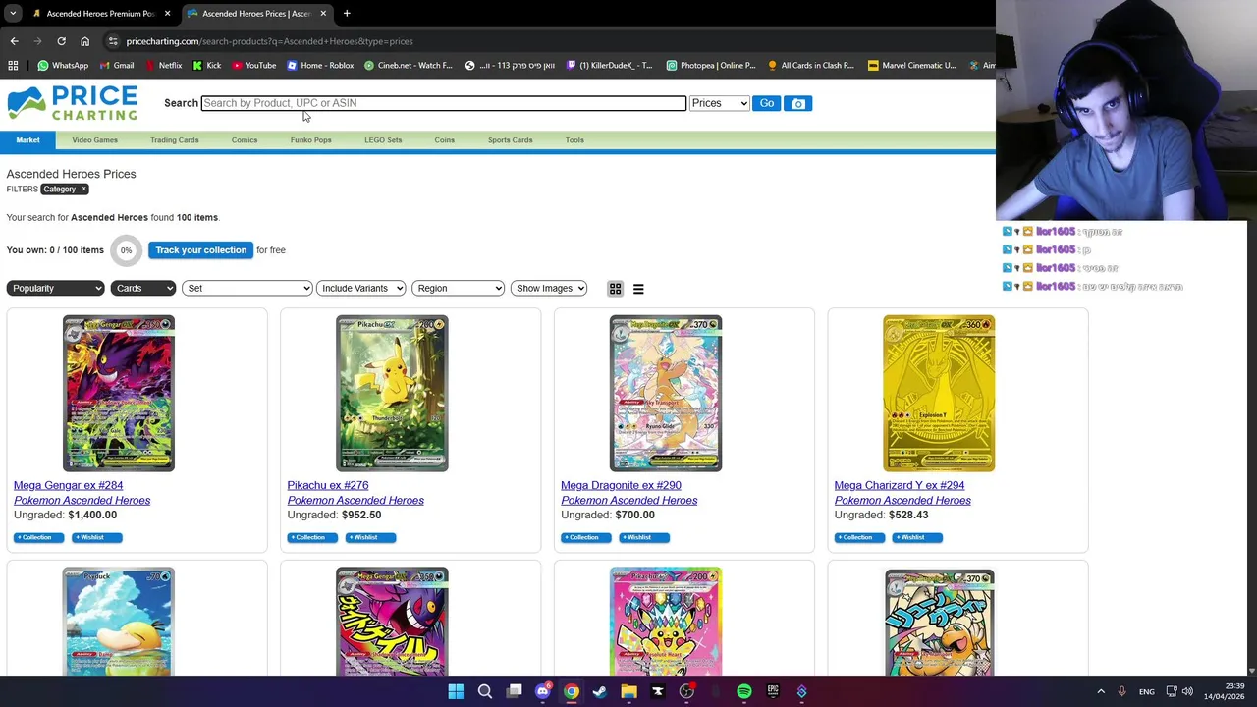Screen dimensions: 1257x707
Task: Click the PriceCharting logo
Action: (73, 103)
